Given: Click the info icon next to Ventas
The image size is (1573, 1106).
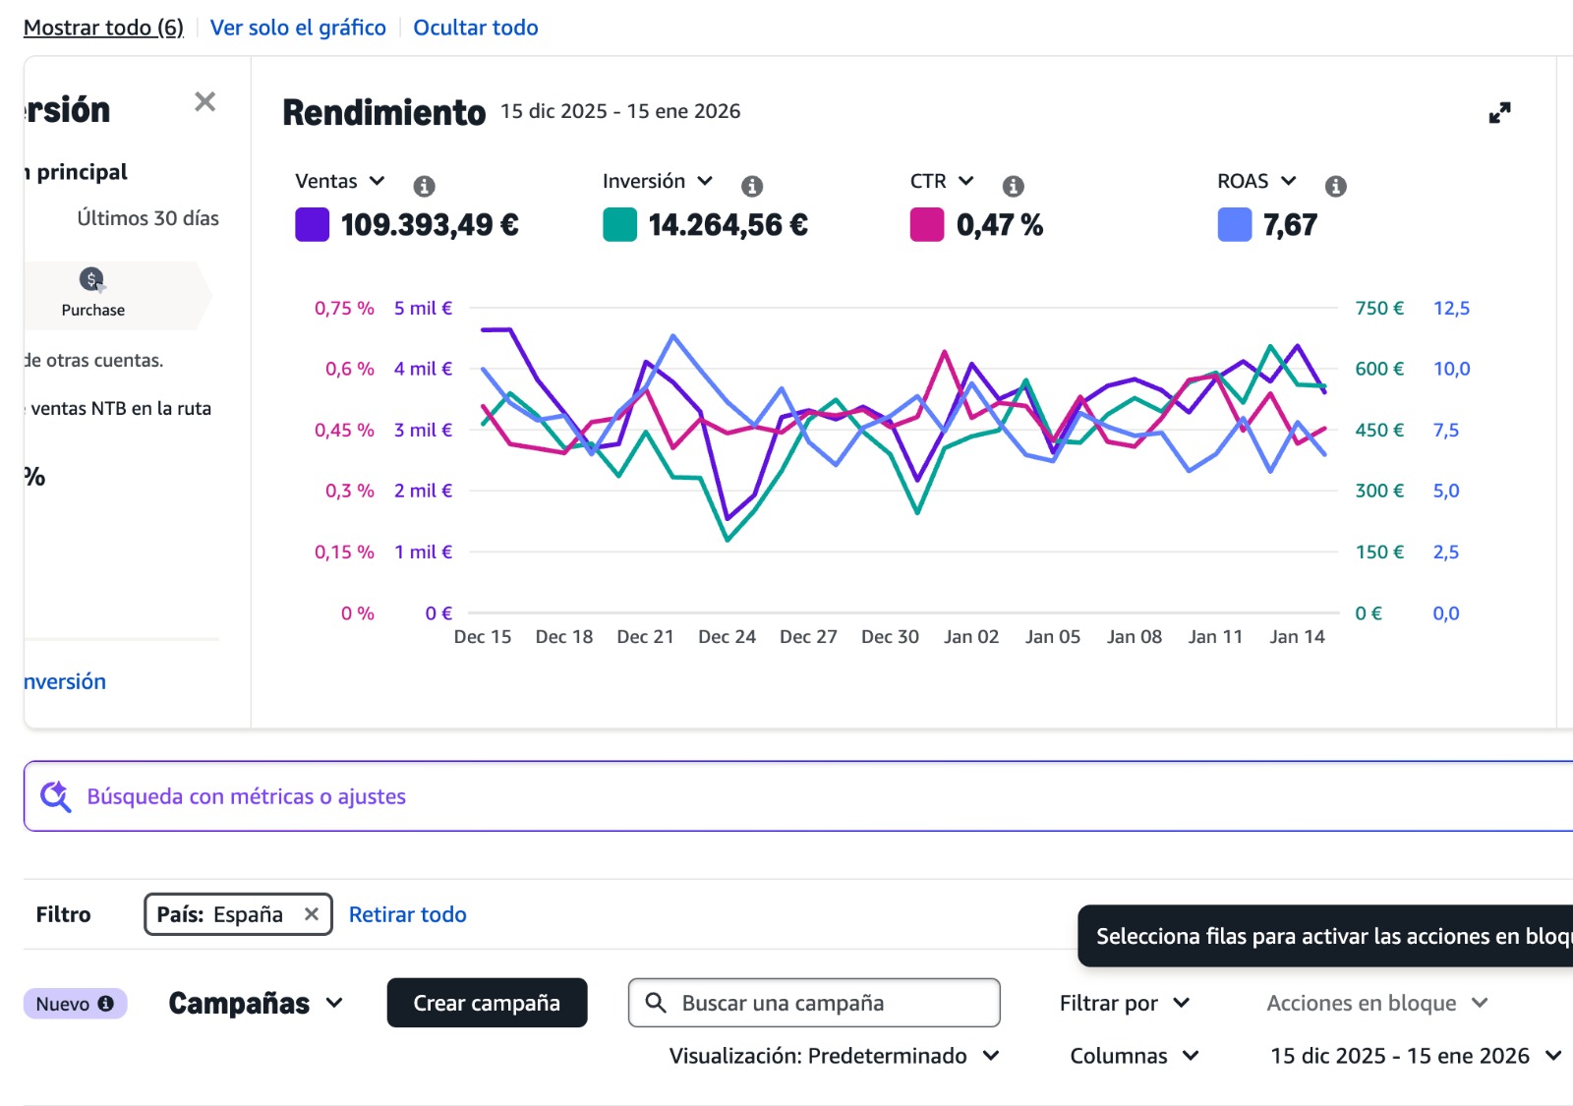Looking at the screenshot, I should 424,186.
